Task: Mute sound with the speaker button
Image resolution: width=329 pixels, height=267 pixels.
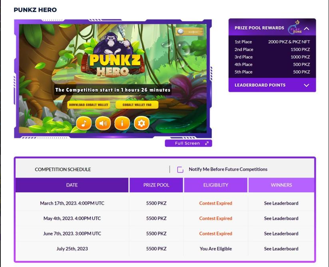Action: coord(103,123)
